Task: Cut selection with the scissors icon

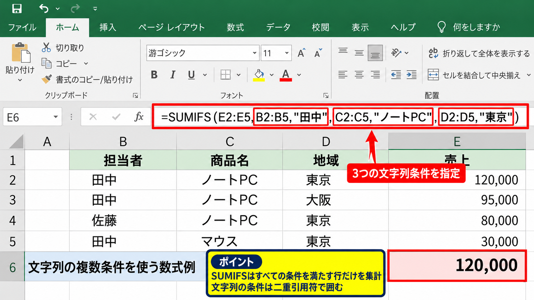Action: pyautogui.click(x=46, y=48)
